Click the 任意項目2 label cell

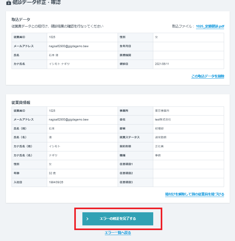click(135, 173)
